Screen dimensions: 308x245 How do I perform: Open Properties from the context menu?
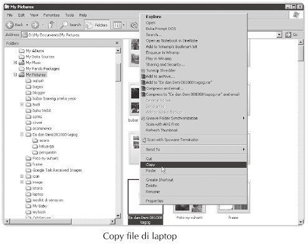(193, 201)
